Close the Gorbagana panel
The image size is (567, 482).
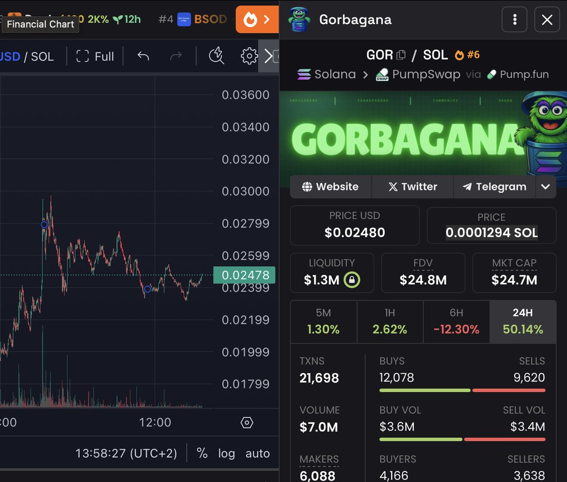coord(547,19)
